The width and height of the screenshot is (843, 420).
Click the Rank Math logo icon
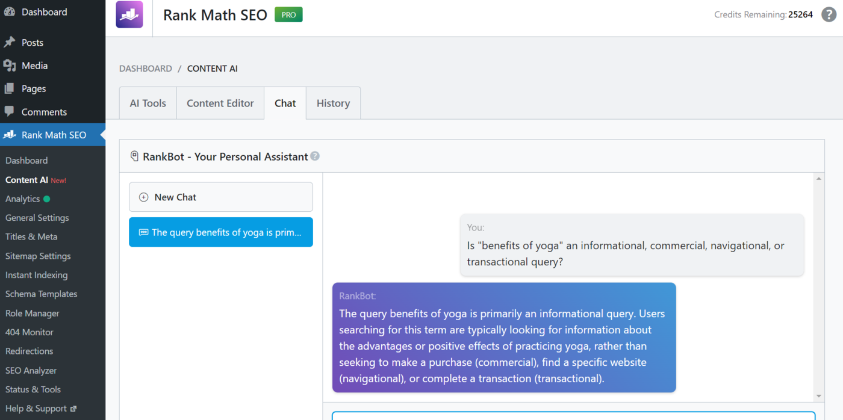pos(129,14)
